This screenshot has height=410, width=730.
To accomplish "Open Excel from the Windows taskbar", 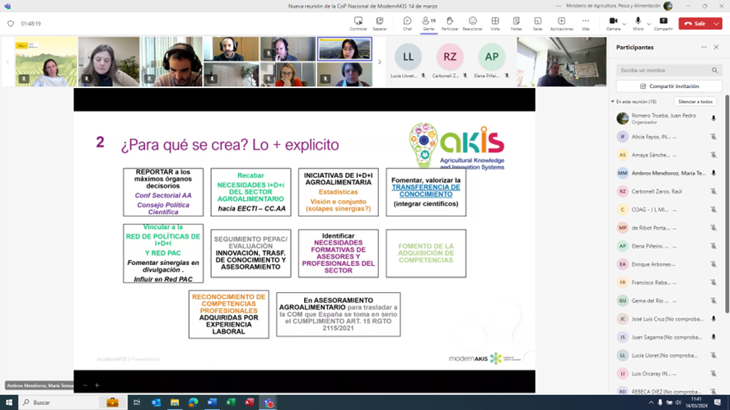I will [231, 403].
